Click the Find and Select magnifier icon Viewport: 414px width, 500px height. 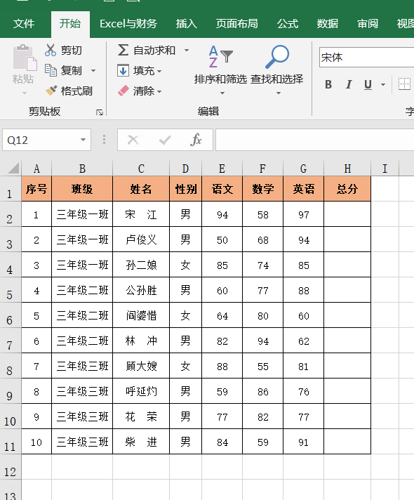[277, 57]
